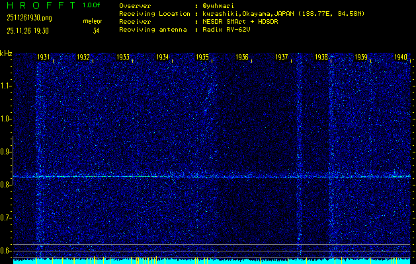Click the 1935 time marker
This screenshot has width=416, height=264.
click(x=202, y=57)
